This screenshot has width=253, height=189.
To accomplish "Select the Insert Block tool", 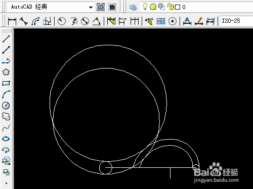I will coord(6,161).
